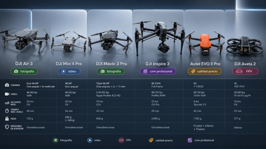Click the 'Frontal + Inferior + Trasero' sensors cell
This screenshot has width=266, height=149.
pyautogui.click(x=204, y=127)
